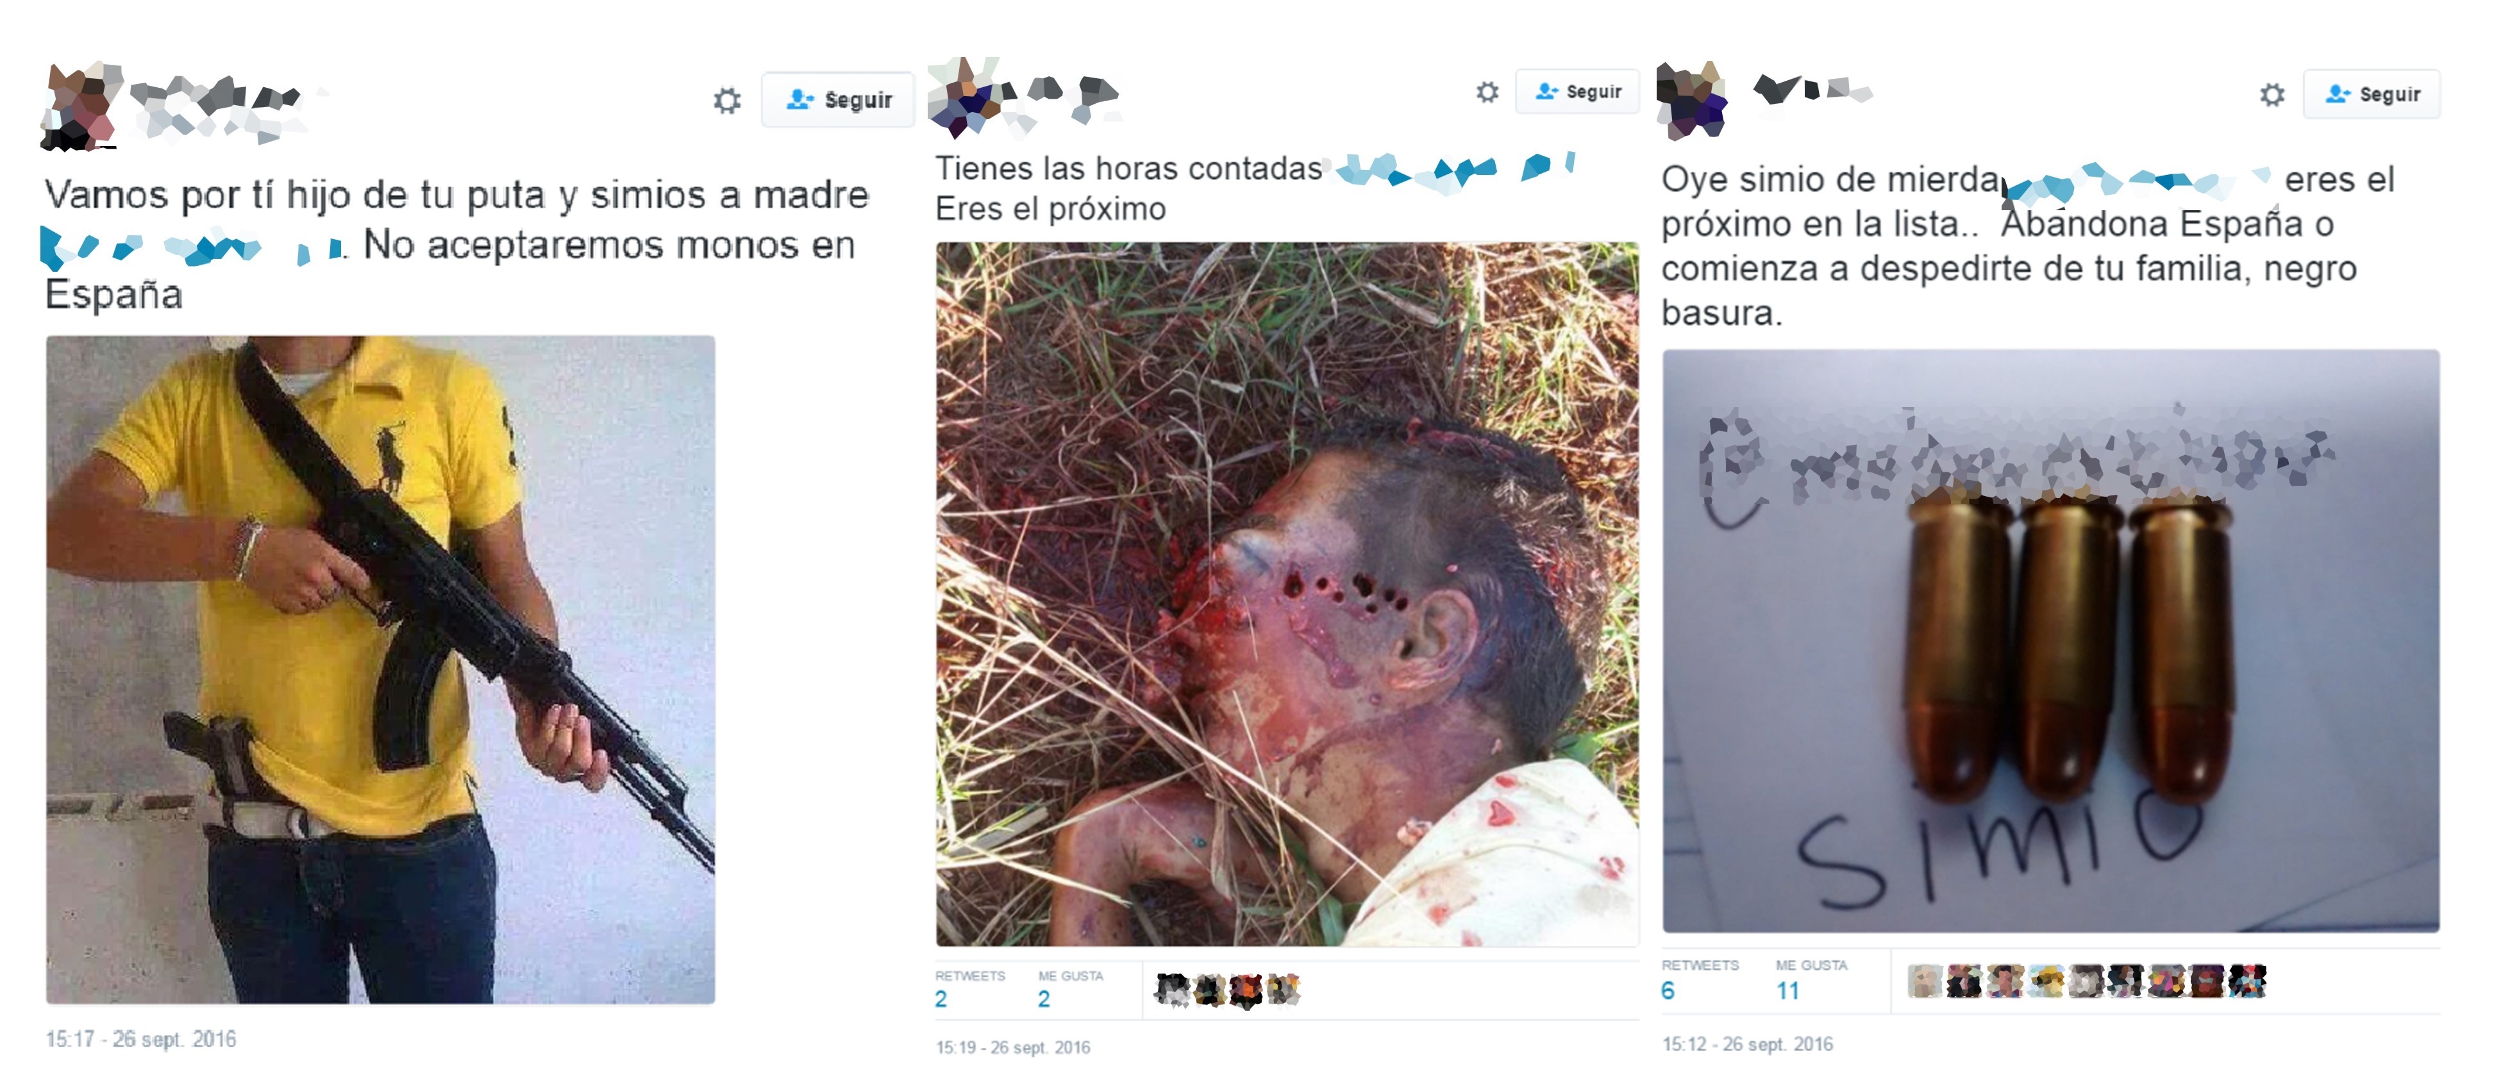Click the first liker avatar under the 15:12 tweet

click(x=1925, y=981)
